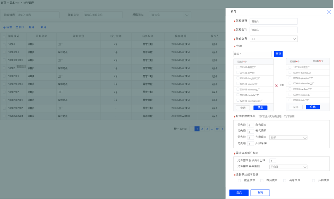The image size is (334, 199).
Task: Check the row checkbox for 10001001
Action: (x=4, y=52)
